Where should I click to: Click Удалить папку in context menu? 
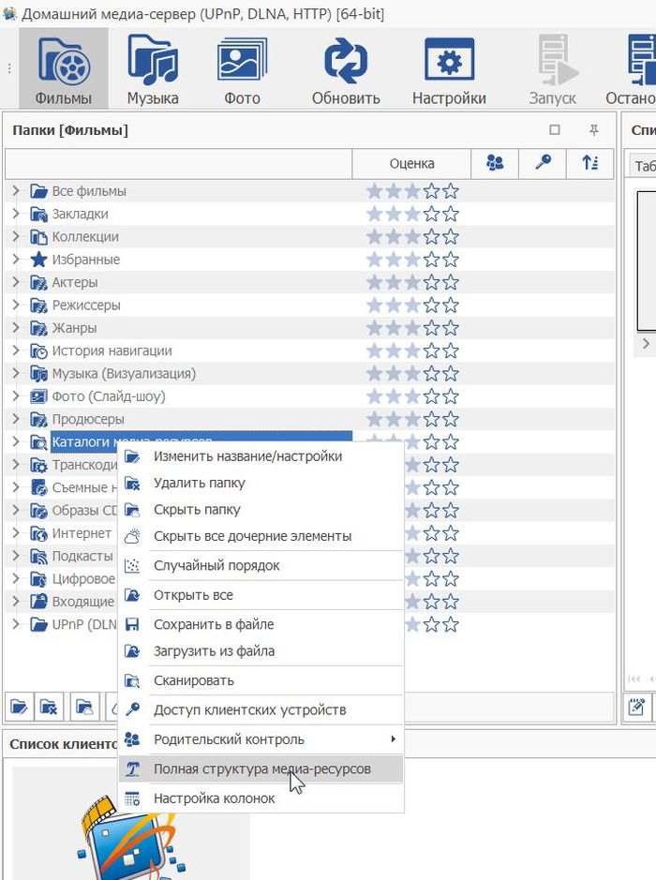pyautogui.click(x=199, y=484)
